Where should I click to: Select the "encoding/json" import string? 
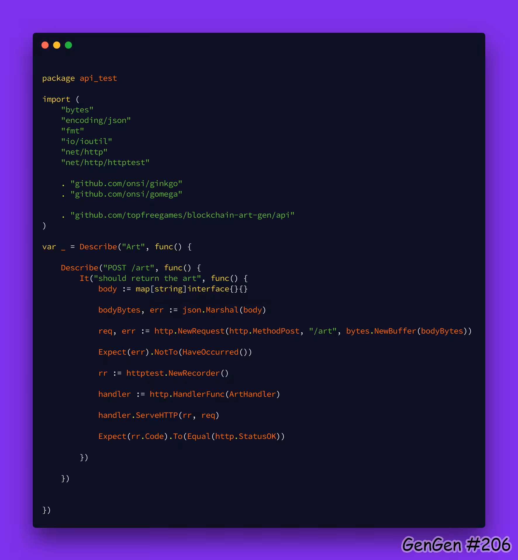coord(96,121)
